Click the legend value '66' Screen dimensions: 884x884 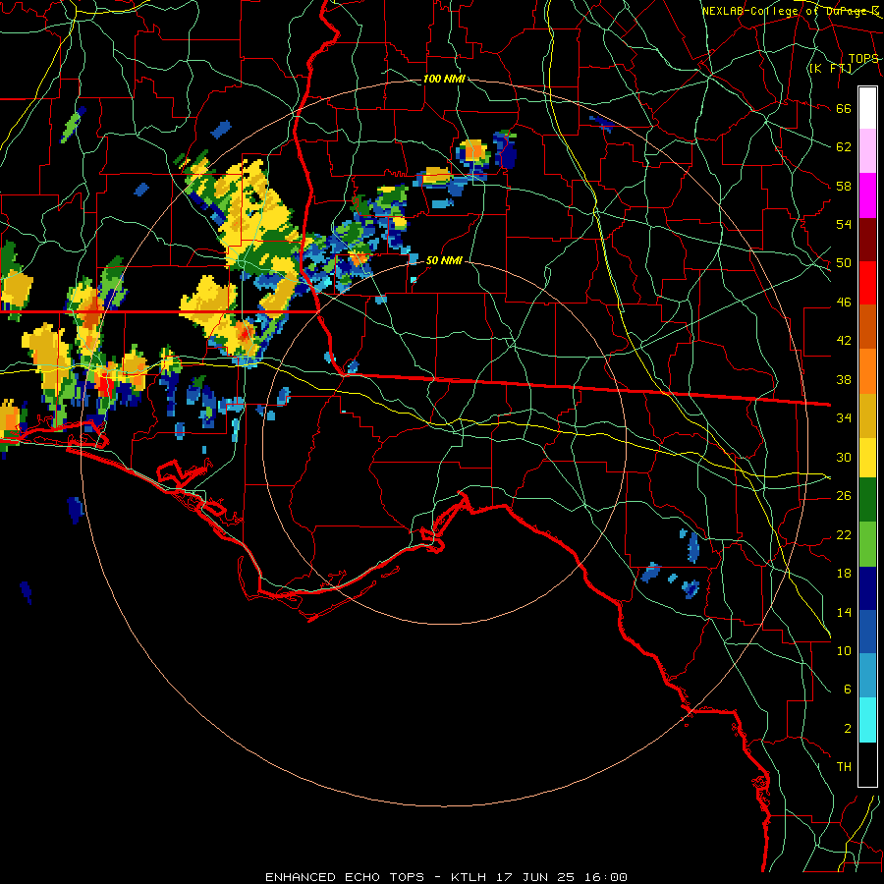[844, 108]
